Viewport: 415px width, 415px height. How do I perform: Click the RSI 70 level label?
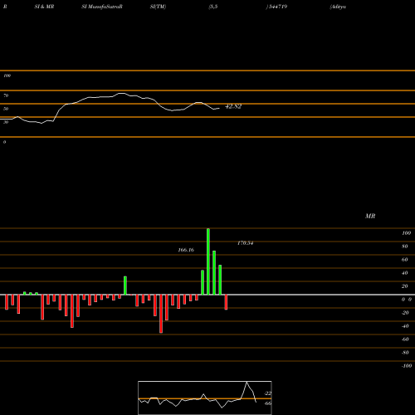point(6,95)
